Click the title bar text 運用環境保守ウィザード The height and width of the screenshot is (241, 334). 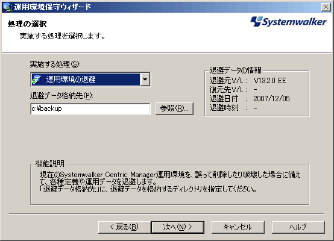point(52,7)
